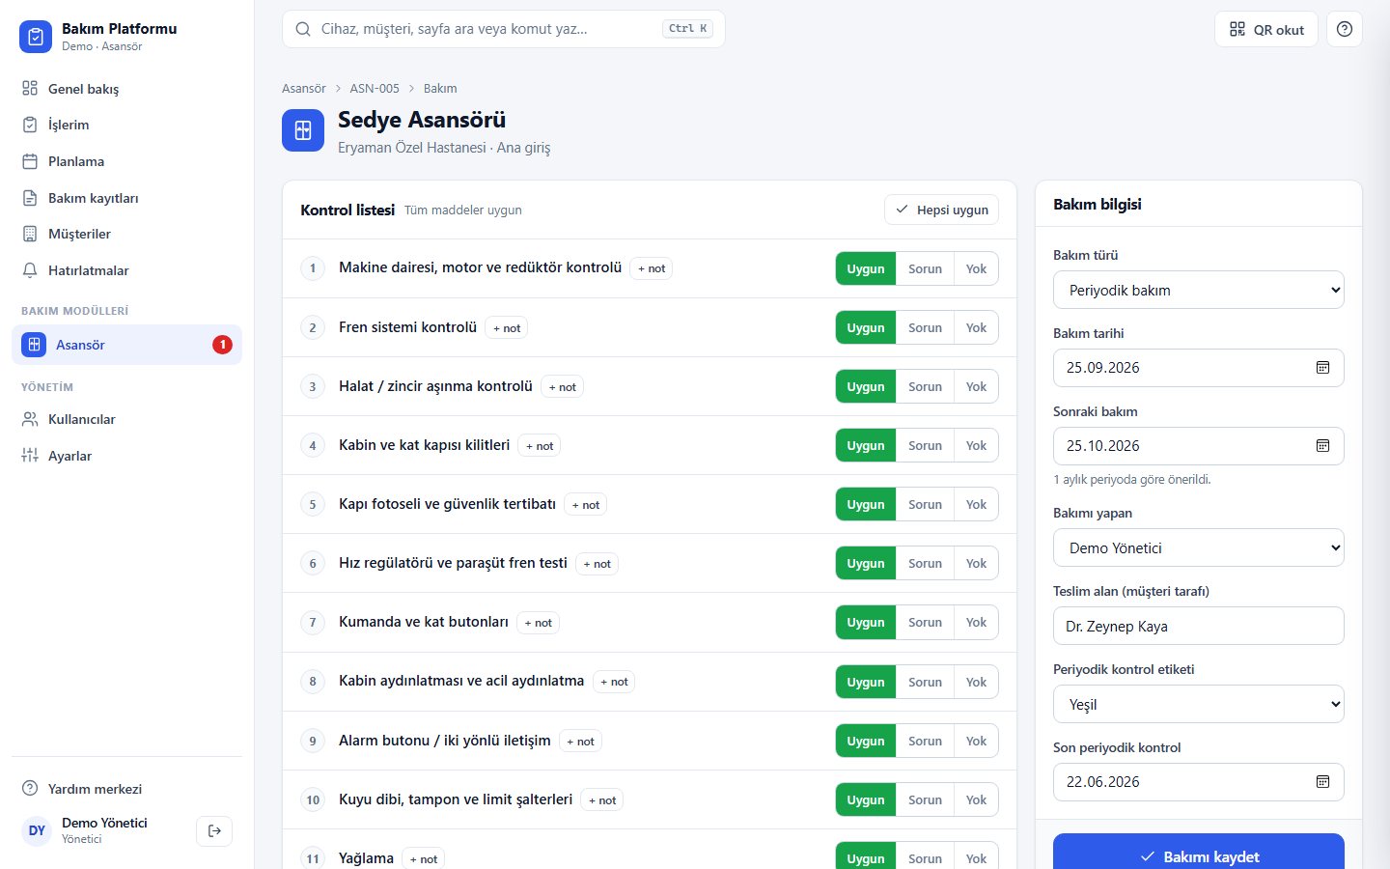
Task: Open Bakım türü dropdown
Action: (x=1199, y=290)
